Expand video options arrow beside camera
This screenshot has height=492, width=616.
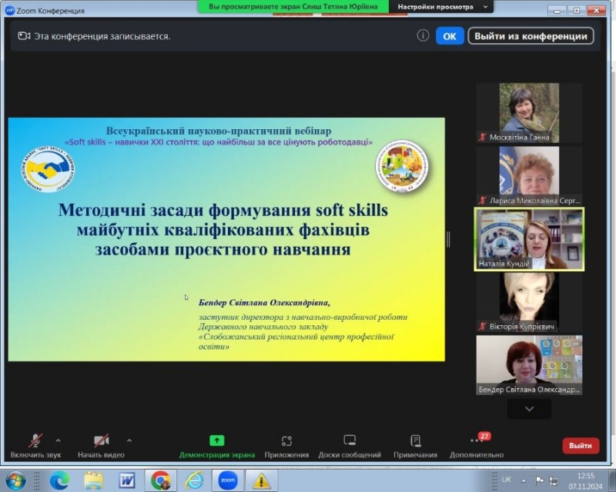point(129,440)
